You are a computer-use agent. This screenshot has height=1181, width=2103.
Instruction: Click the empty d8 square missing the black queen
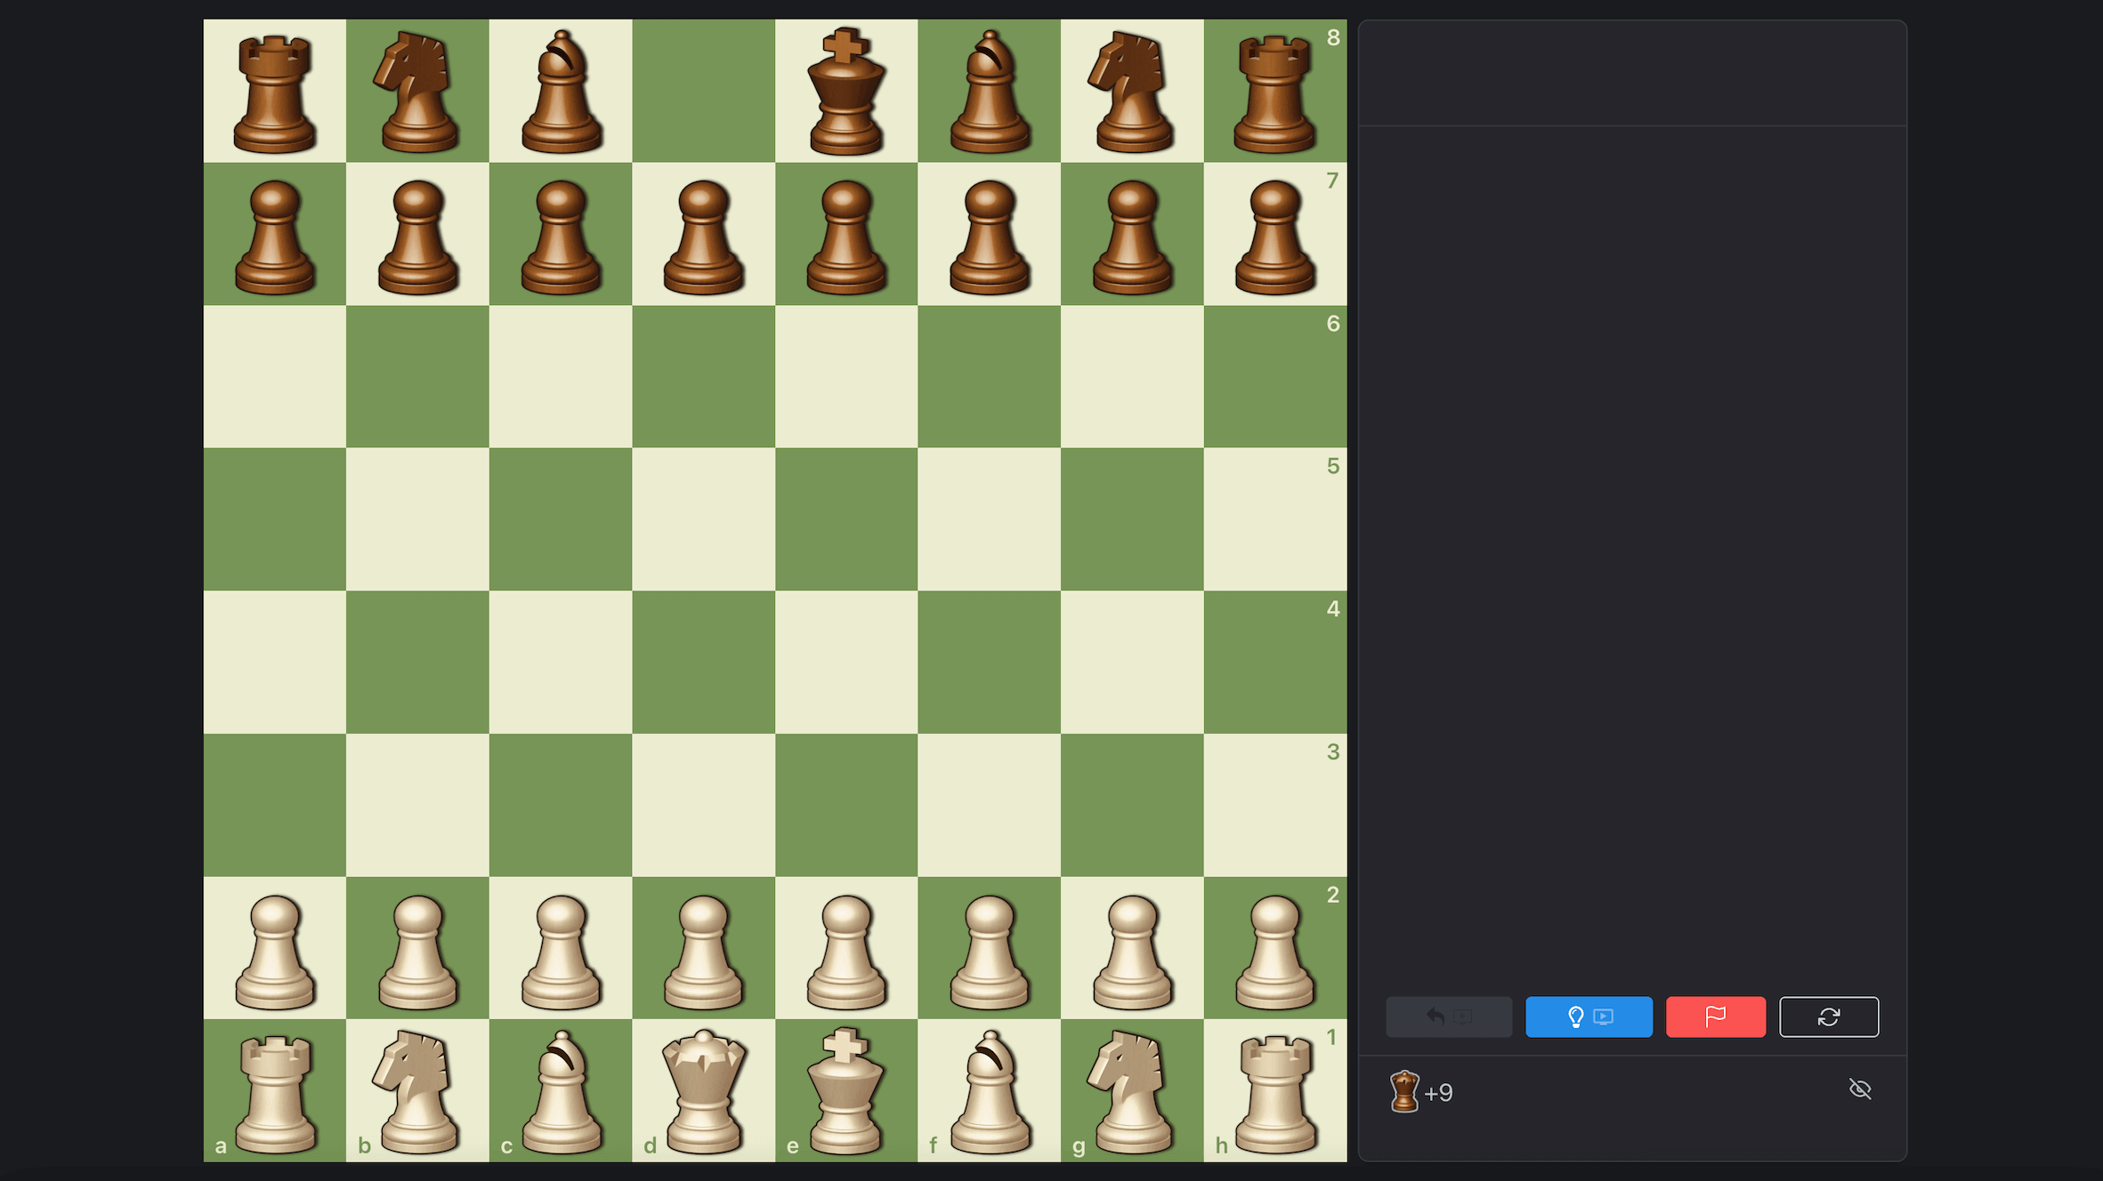(703, 89)
